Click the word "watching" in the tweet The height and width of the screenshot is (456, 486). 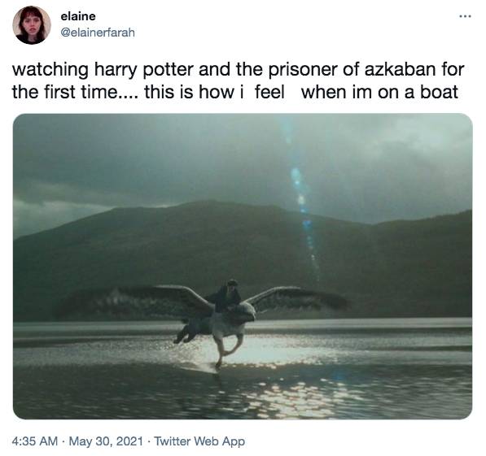click(50, 70)
